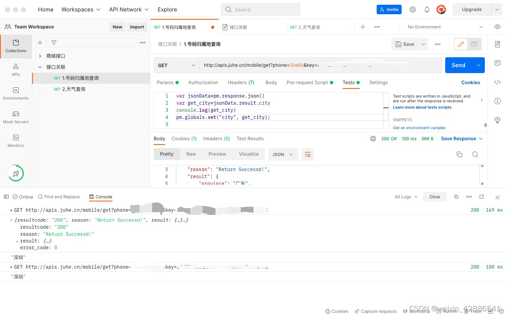The image size is (507, 316).
Task: Switch to comment mode toggle
Action: pos(474,44)
